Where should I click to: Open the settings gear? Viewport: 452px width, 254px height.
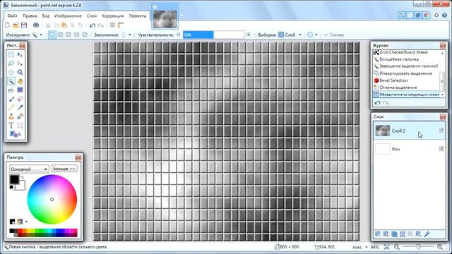436,16
